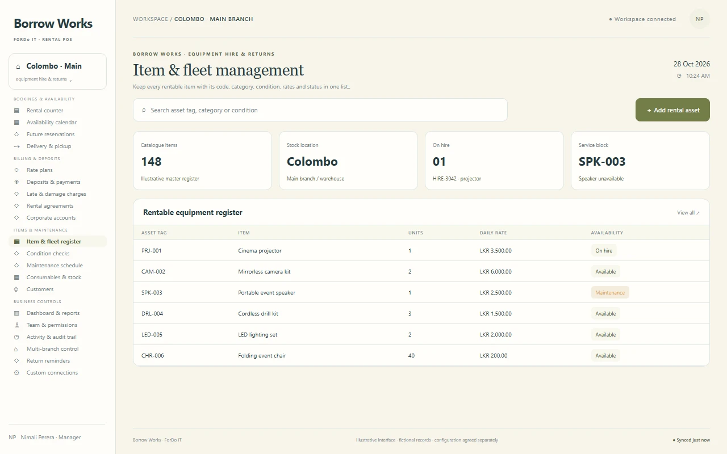Image resolution: width=727 pixels, height=454 pixels.
Task: Select asset tag PRJ-001
Action: [x=152, y=251]
